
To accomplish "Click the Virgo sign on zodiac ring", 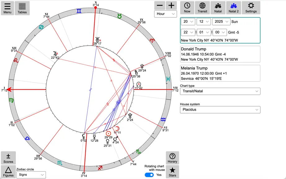I will [x=11, y=100].
